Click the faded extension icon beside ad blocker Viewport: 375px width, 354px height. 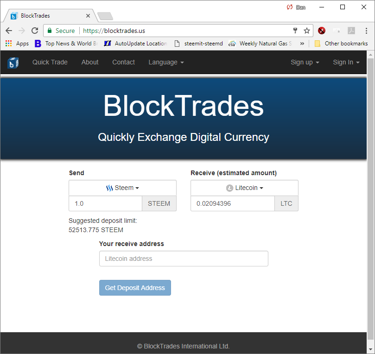coord(337,31)
